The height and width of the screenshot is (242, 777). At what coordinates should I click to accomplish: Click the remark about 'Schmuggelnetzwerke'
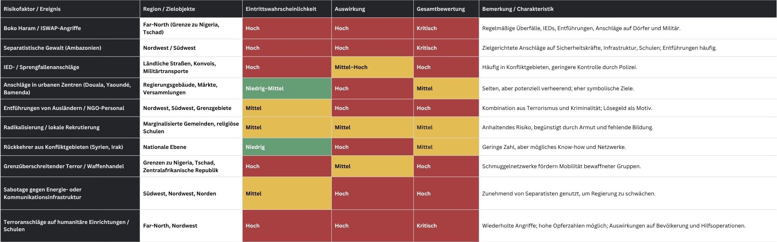click(561, 166)
